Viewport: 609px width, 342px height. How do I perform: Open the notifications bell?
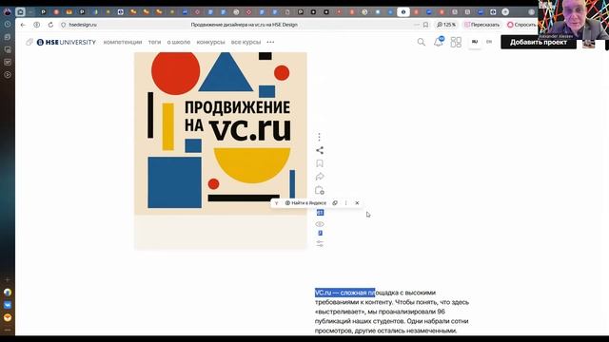(438, 42)
